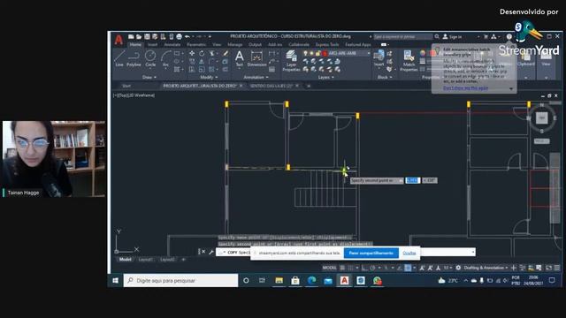The image size is (566, 318).
Task: Click the workspace settings gear icon
Action: pyautogui.click(x=458, y=268)
